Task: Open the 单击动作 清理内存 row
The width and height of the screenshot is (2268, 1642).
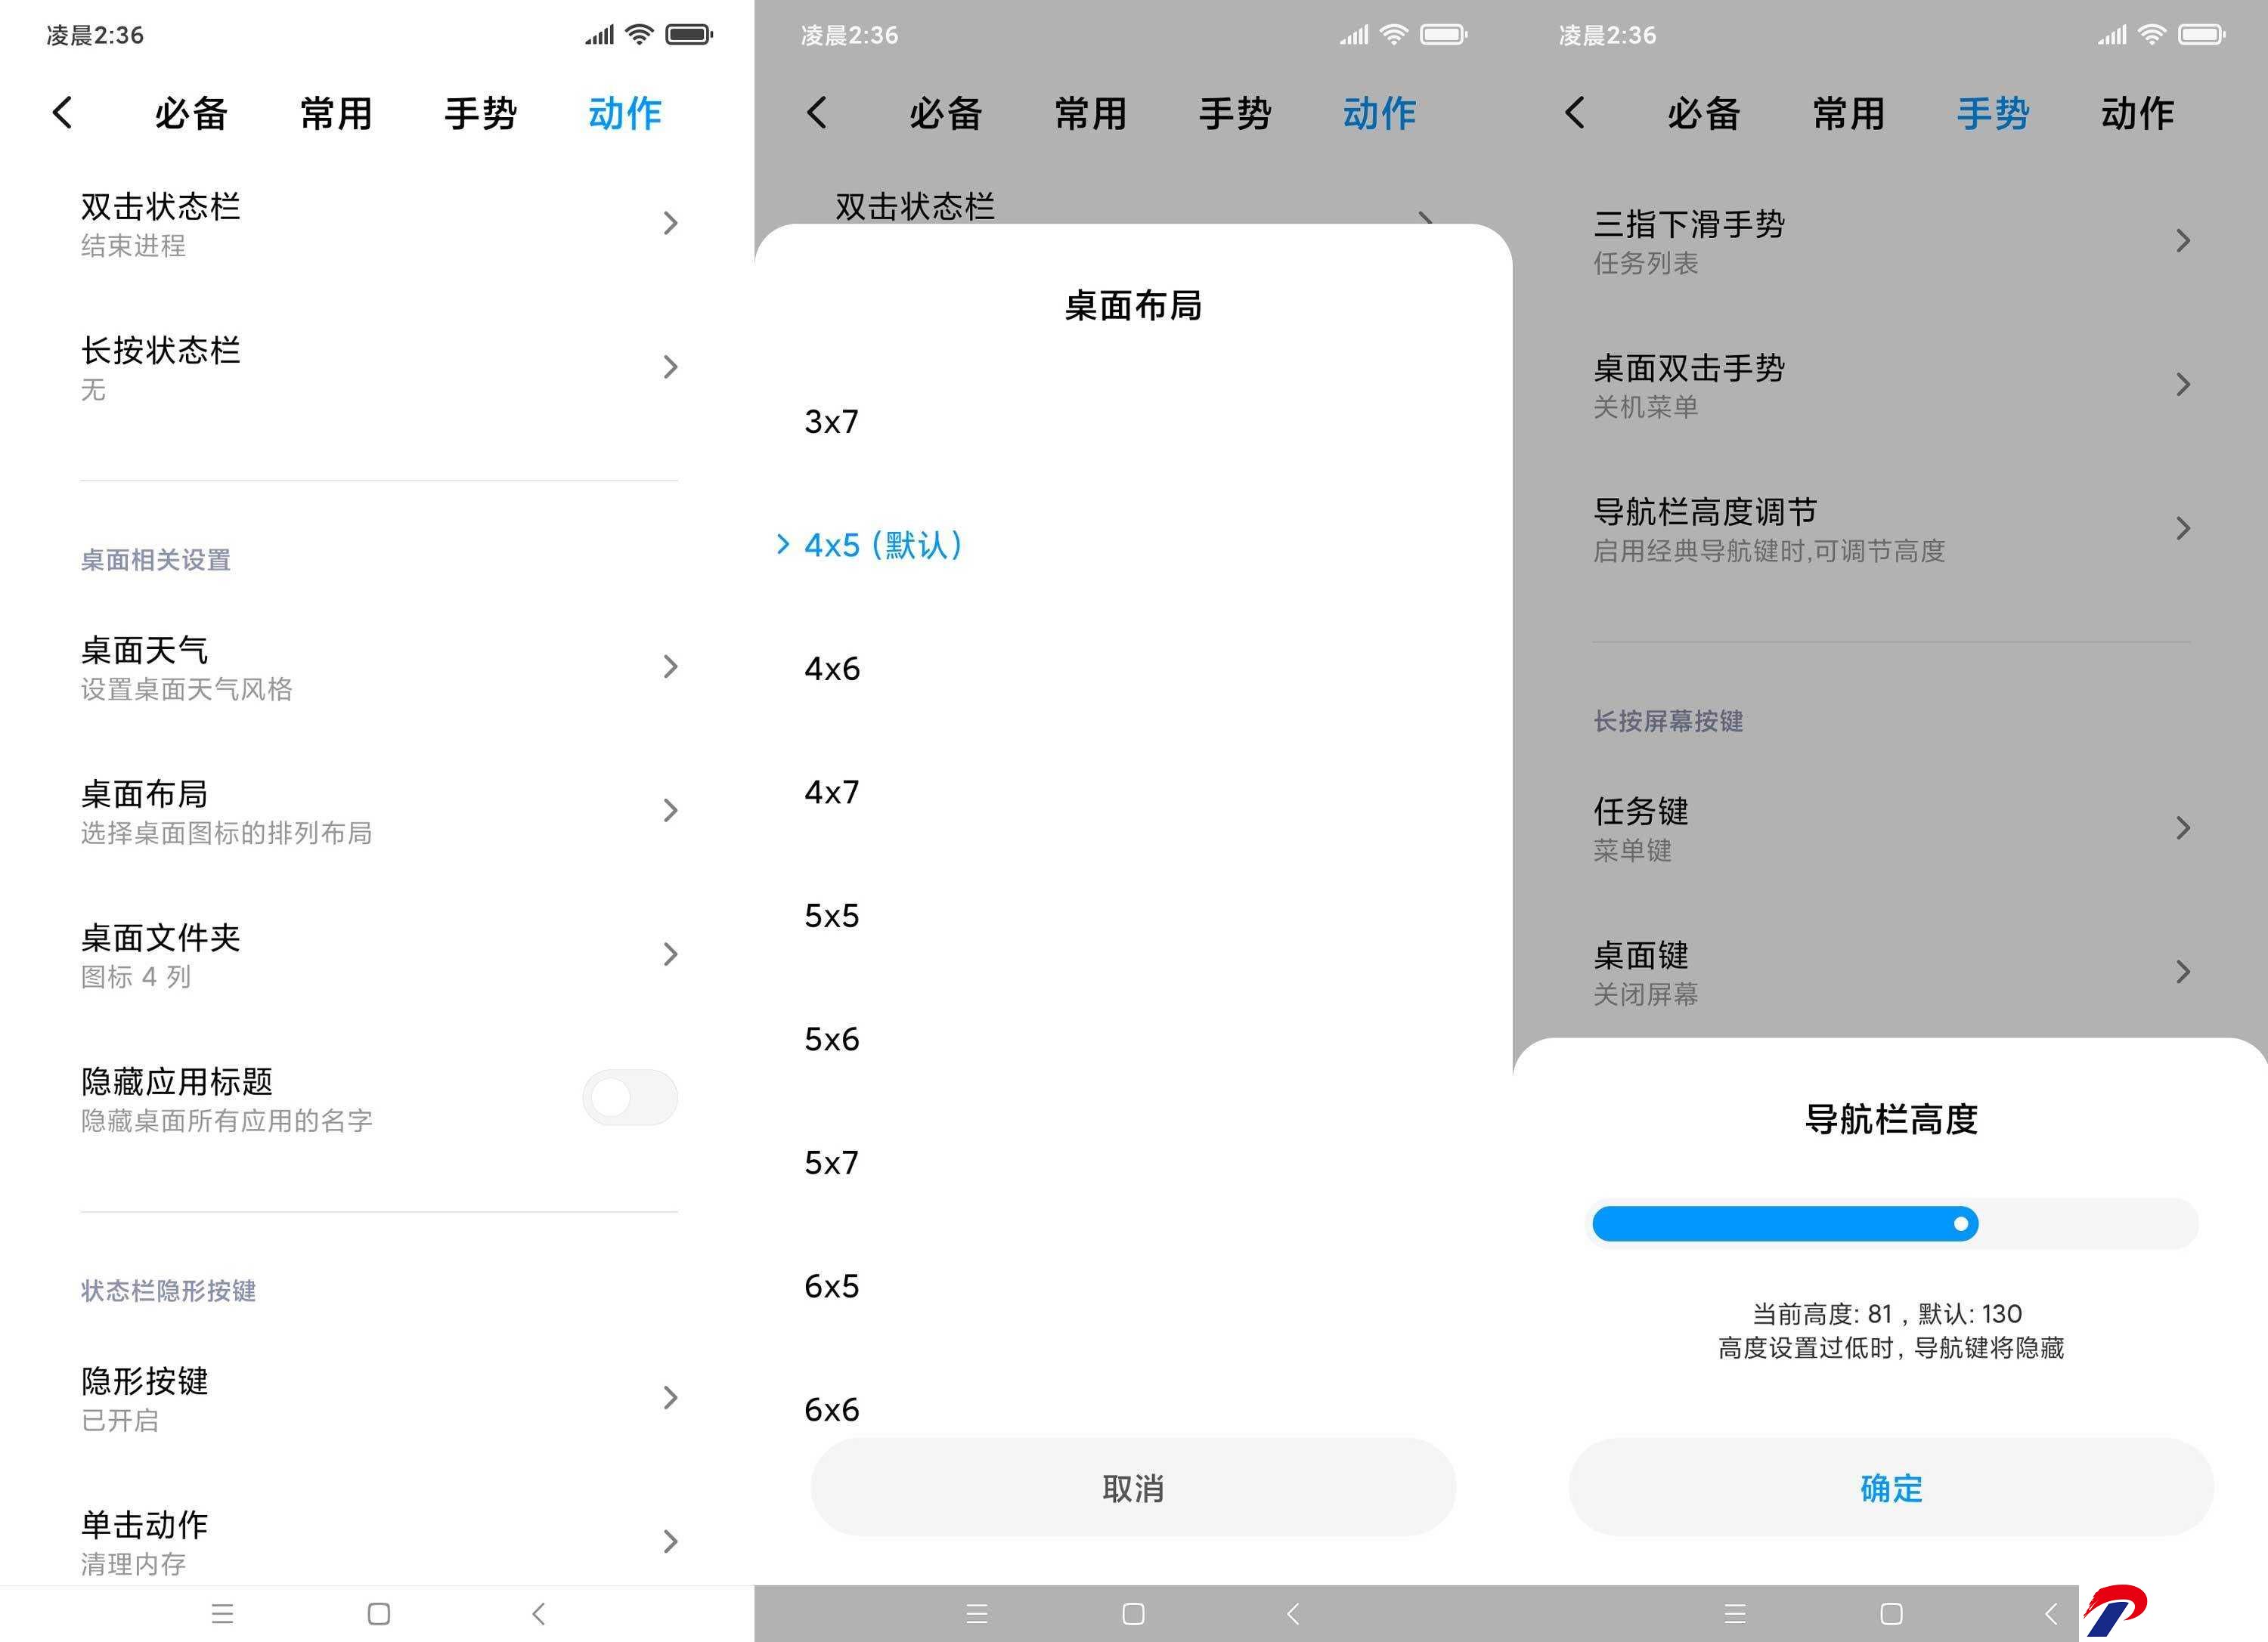Action: (379, 1542)
